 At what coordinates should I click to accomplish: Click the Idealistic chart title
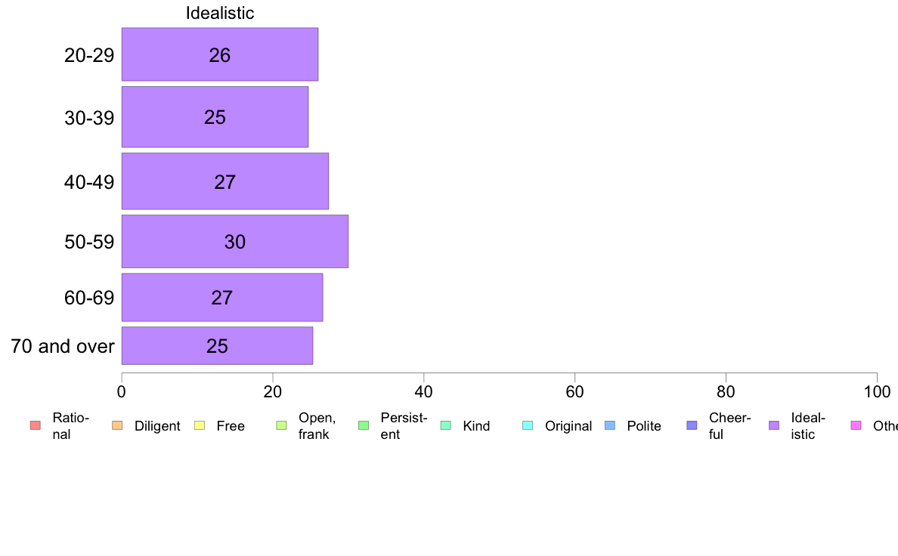pos(220,13)
